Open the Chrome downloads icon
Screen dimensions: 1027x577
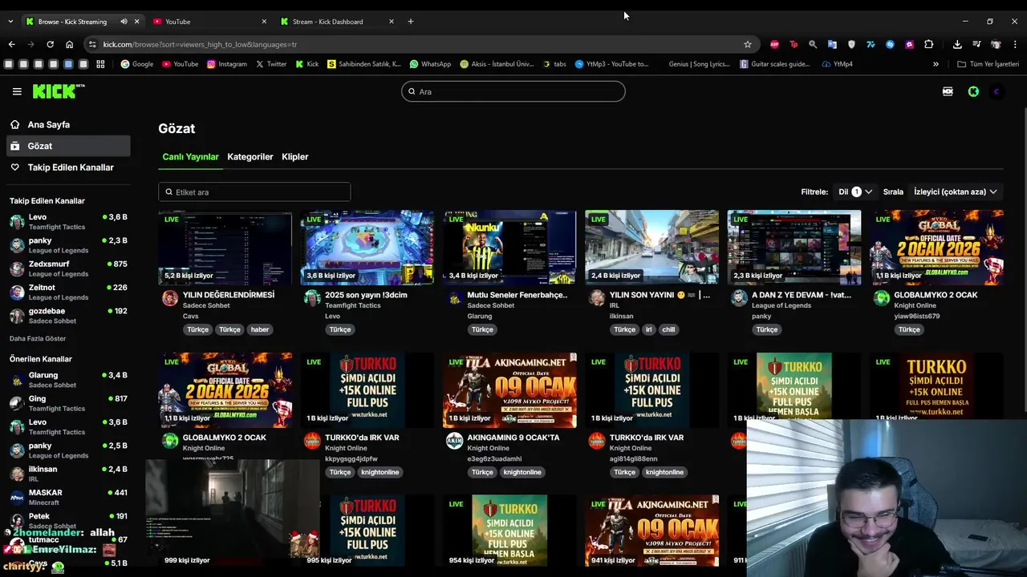click(957, 44)
